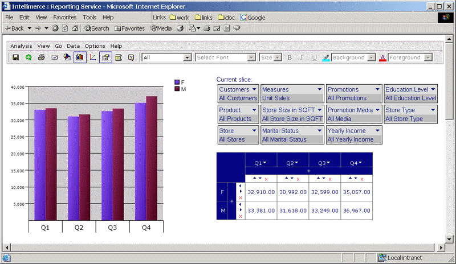Click the highlighter background color icon
This screenshot has width=456, height=264.
tap(326, 57)
